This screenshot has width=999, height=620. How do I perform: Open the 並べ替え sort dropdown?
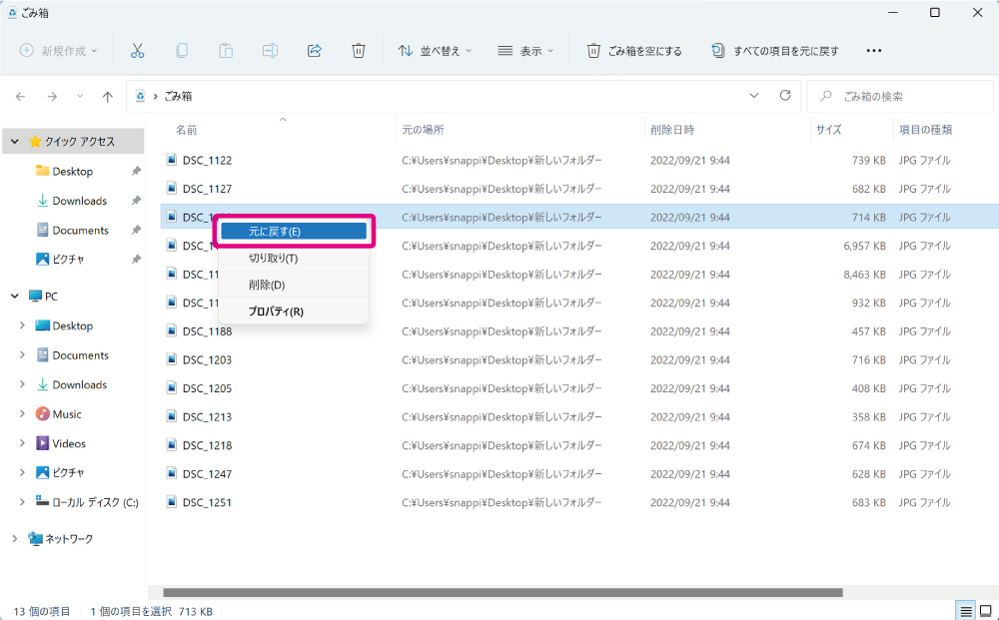coord(435,51)
